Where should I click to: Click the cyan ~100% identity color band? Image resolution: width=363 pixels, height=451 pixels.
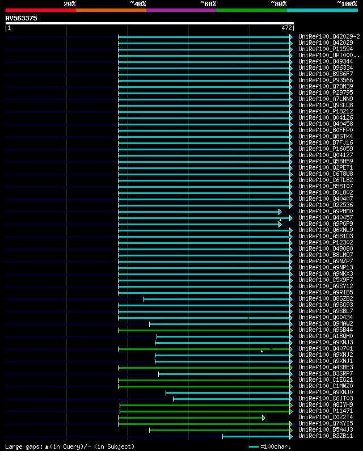pos(322,10)
